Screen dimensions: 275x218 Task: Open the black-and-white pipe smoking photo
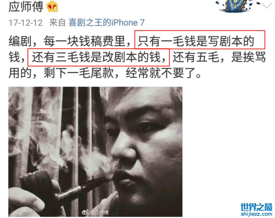click(x=95, y=152)
